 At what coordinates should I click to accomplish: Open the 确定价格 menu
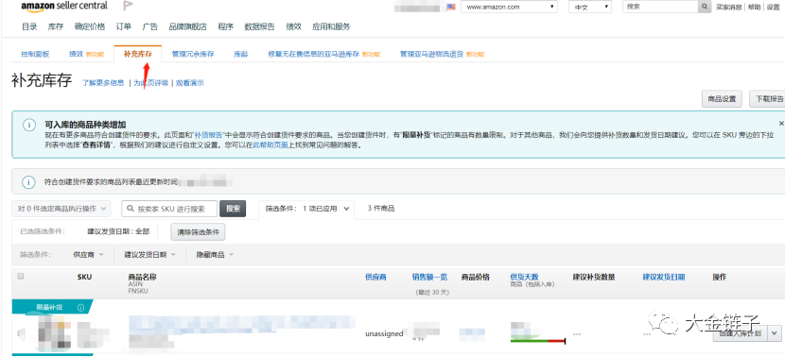[90, 27]
